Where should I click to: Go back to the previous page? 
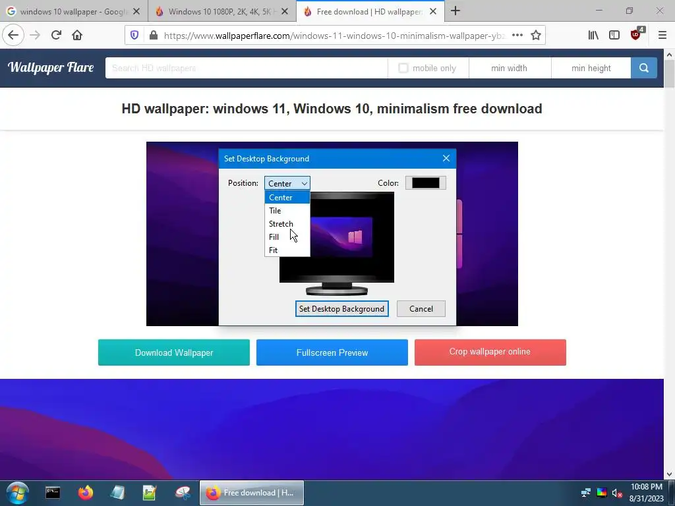pos(13,35)
